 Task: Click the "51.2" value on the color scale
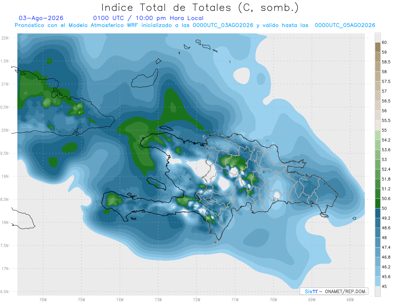point(386,189)
